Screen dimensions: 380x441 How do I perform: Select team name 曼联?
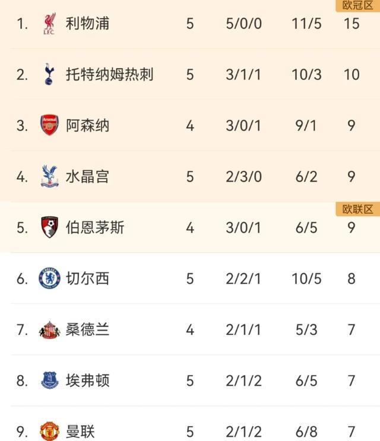[x=80, y=431]
